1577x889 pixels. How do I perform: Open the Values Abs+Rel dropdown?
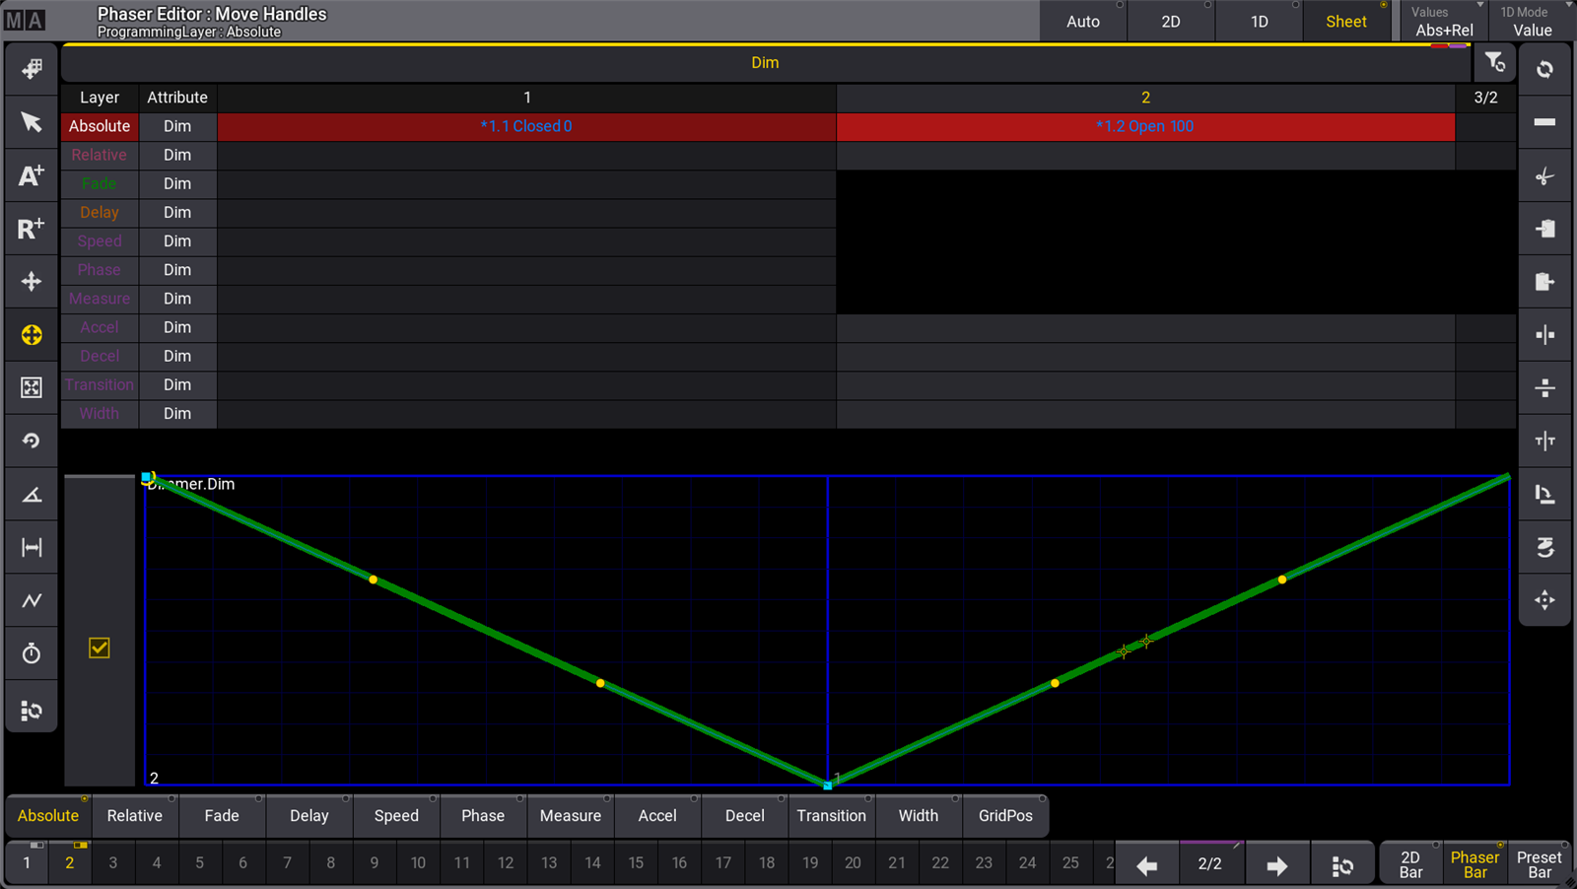1444,22
